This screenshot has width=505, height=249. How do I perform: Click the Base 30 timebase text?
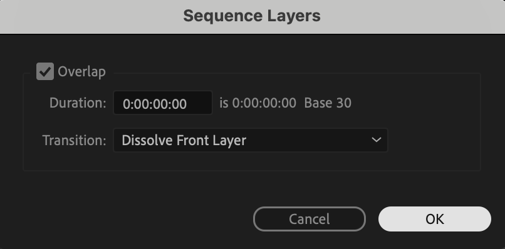[328, 103]
